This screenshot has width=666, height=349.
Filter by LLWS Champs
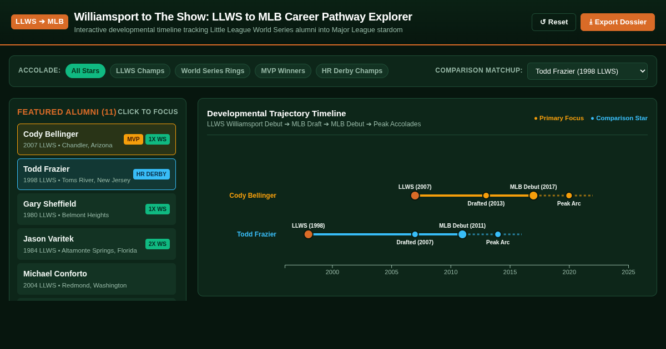tap(140, 71)
